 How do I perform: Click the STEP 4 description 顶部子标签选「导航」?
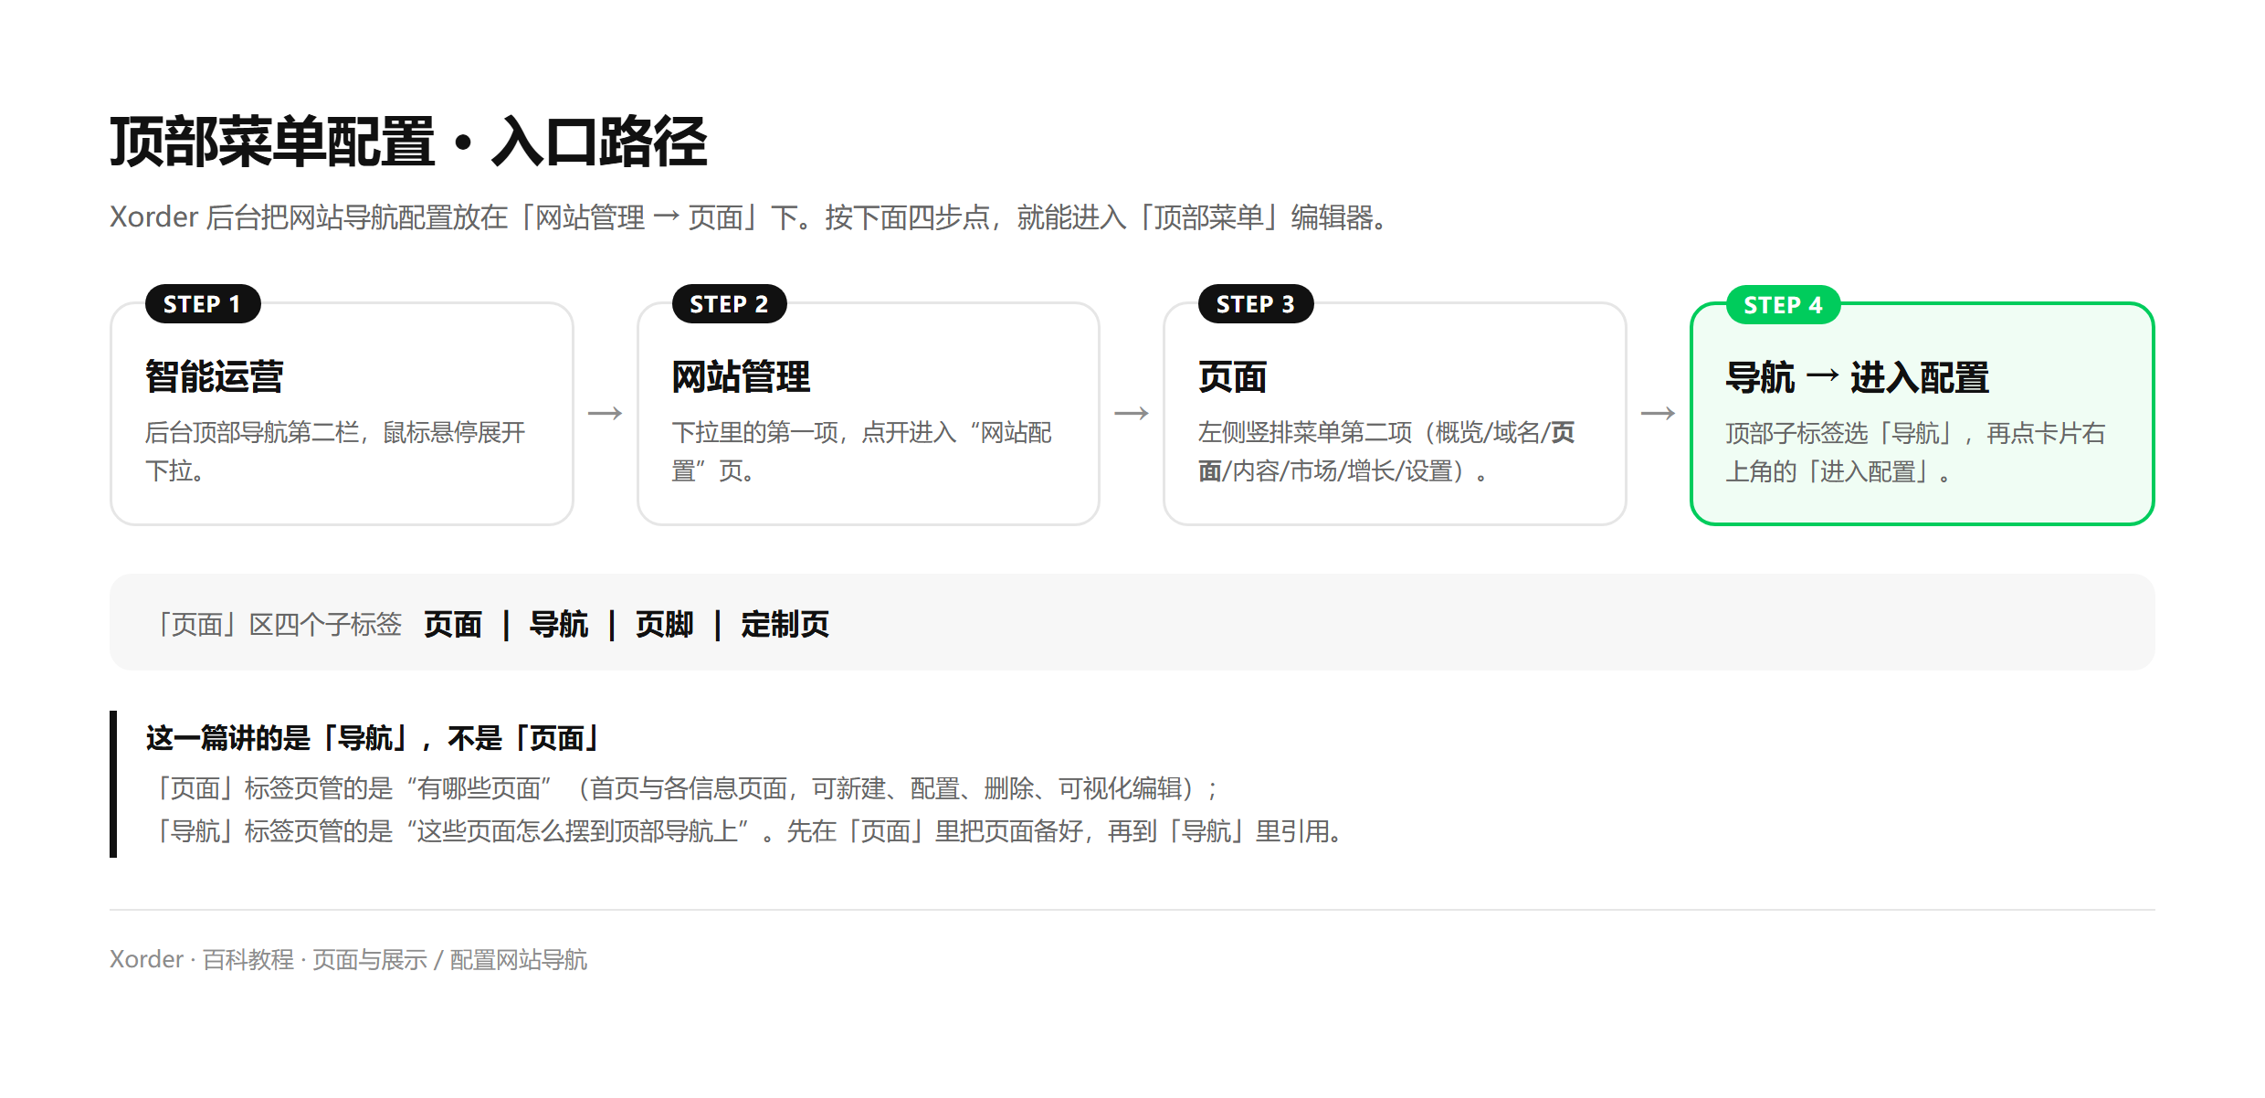point(1915,452)
